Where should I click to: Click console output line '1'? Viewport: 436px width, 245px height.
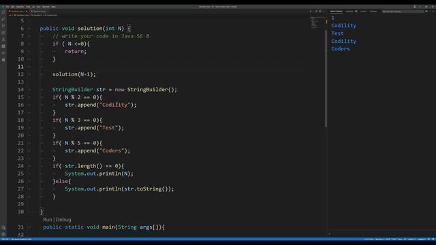pyautogui.click(x=332, y=18)
